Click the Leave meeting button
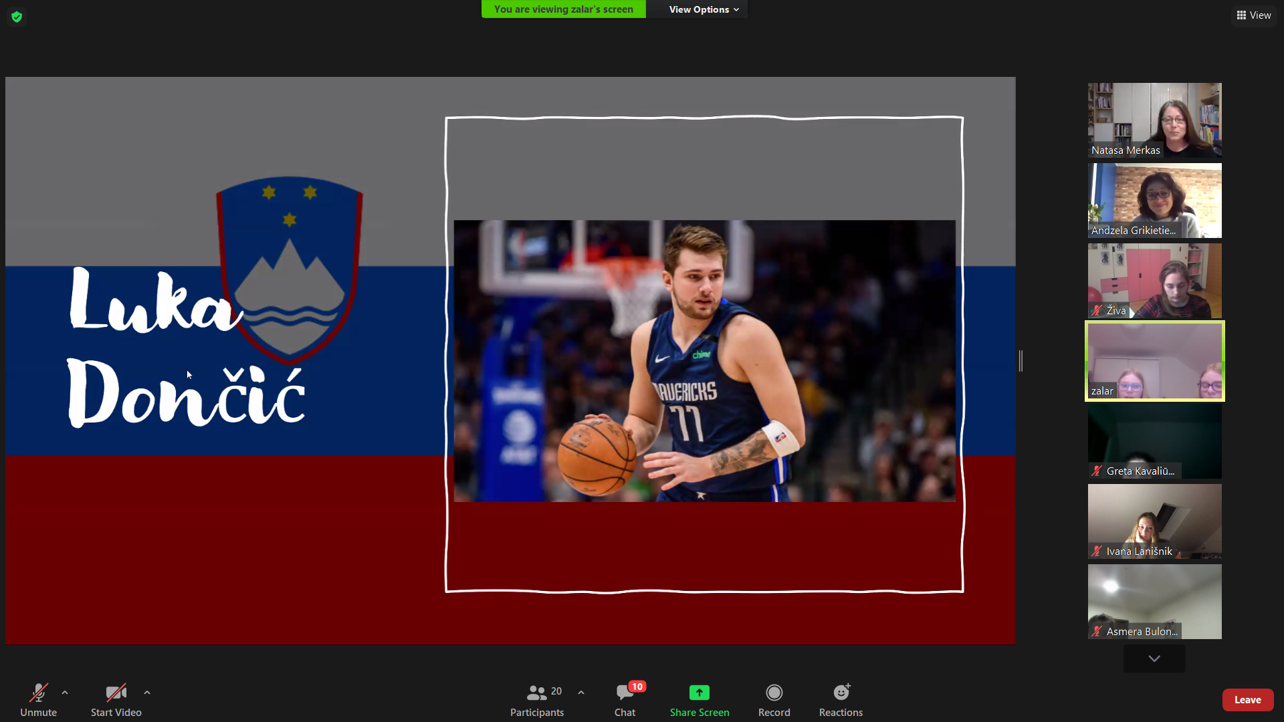 click(1247, 699)
